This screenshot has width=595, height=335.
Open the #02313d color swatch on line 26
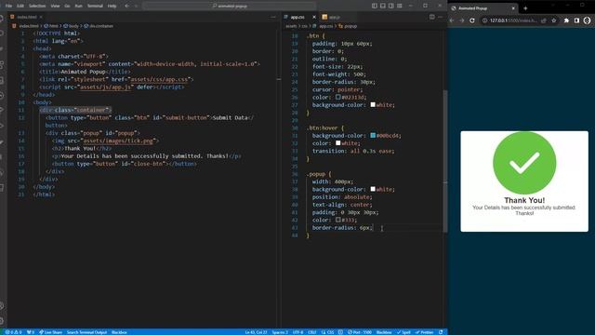click(x=337, y=97)
